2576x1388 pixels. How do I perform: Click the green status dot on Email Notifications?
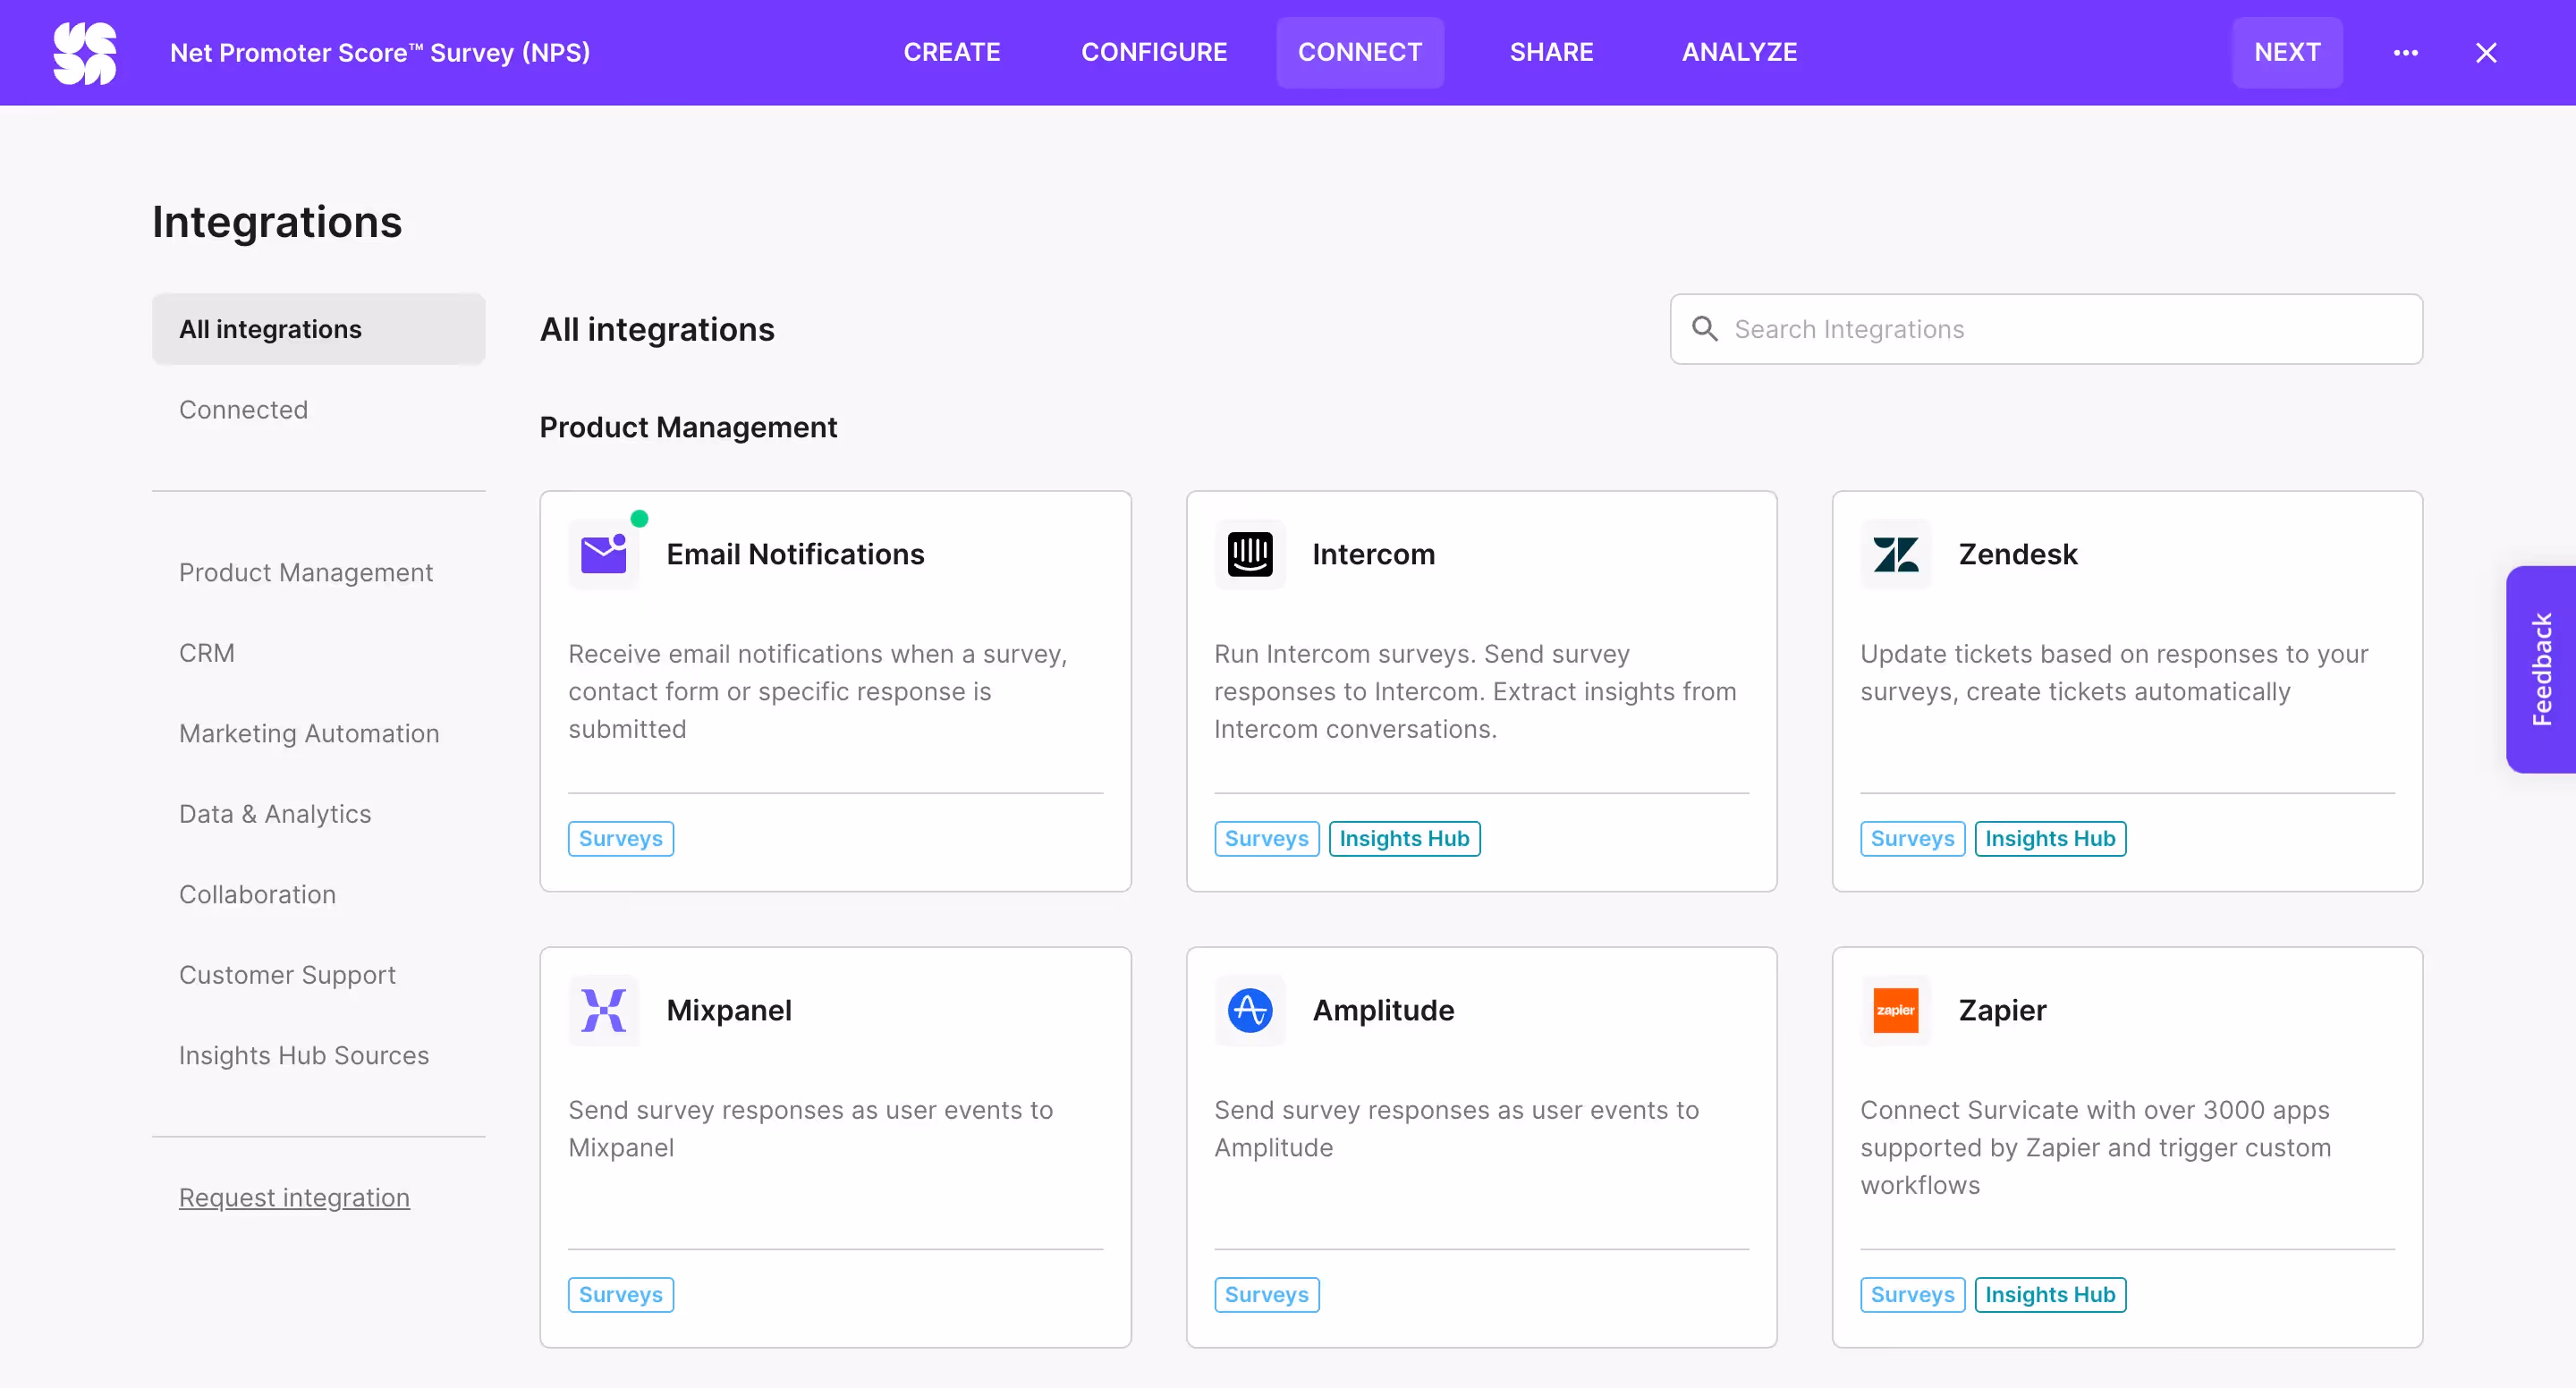click(x=640, y=519)
